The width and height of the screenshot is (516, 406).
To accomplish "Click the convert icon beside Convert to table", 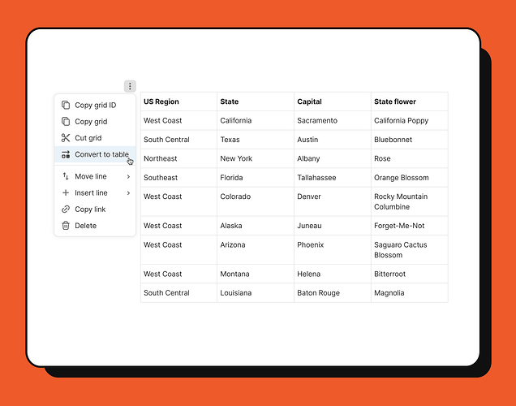I will tap(66, 154).
